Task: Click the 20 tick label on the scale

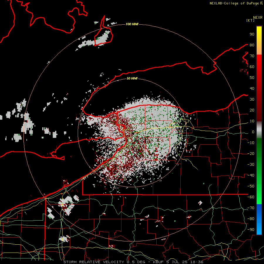Action: (252, 110)
